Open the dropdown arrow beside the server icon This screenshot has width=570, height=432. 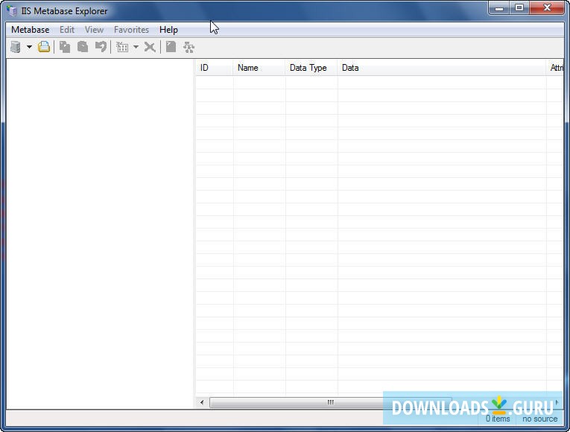pos(29,47)
